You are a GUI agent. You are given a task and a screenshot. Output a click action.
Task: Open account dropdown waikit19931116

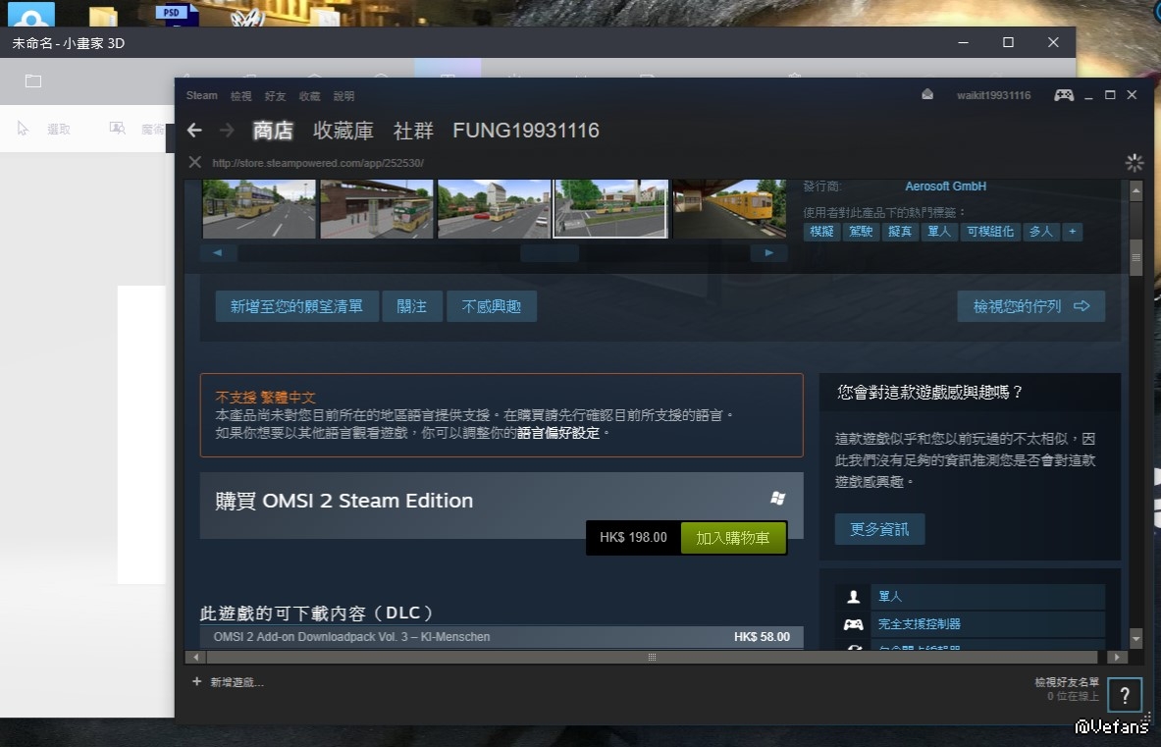[993, 95]
